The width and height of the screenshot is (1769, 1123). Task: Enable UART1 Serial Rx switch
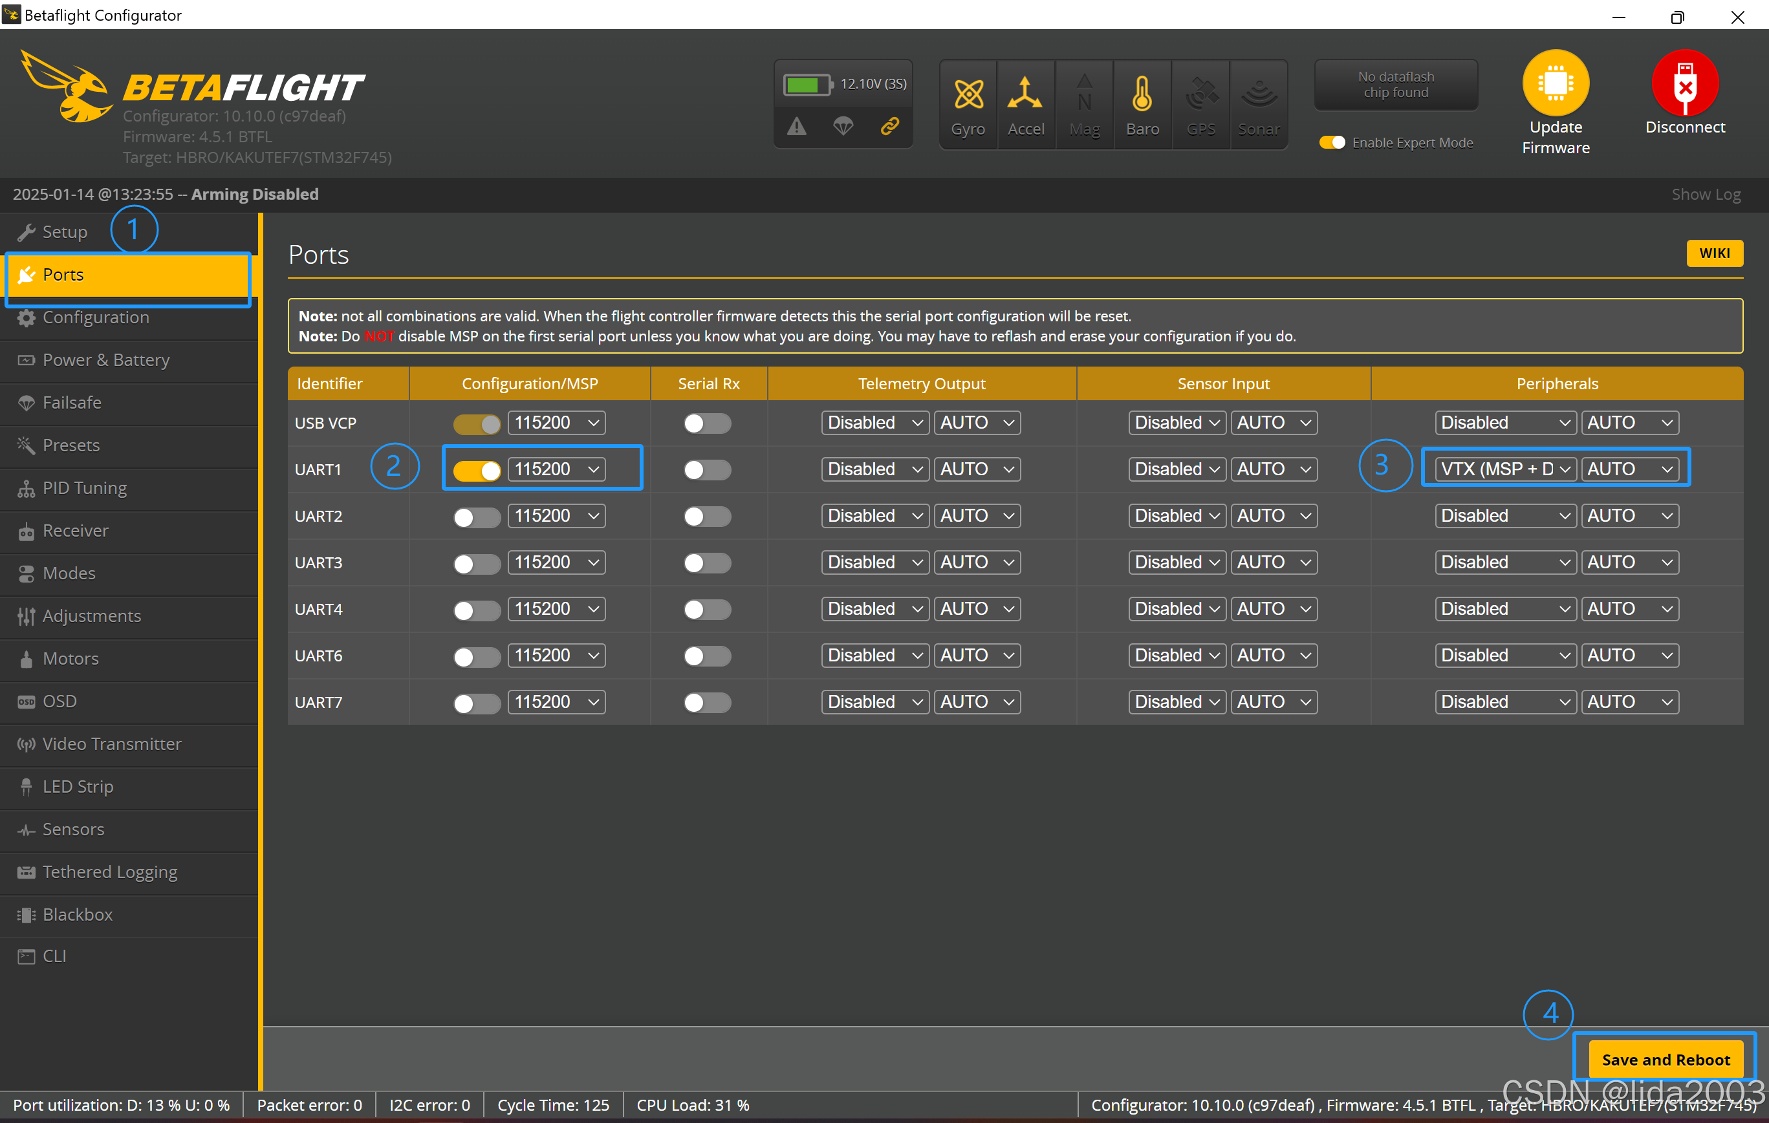[707, 470]
